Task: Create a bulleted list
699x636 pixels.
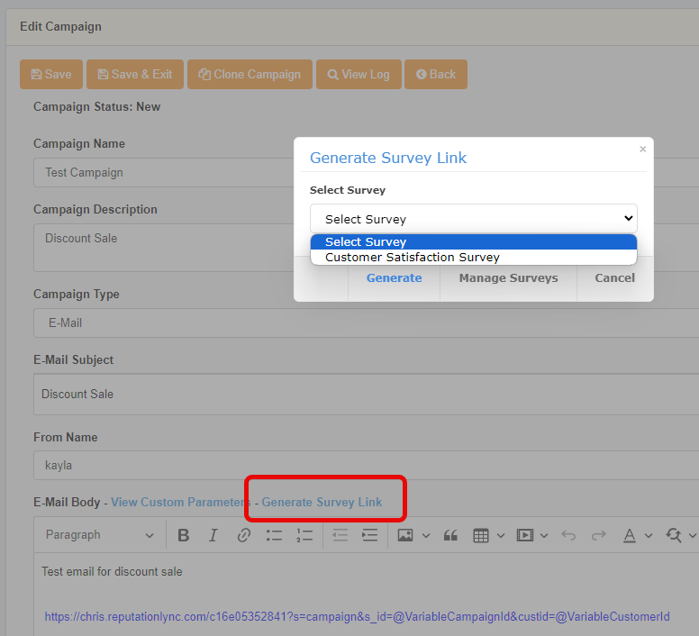Action: click(274, 535)
